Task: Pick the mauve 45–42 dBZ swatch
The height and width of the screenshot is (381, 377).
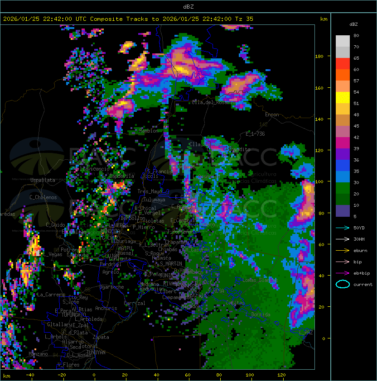Action: pos(343,132)
